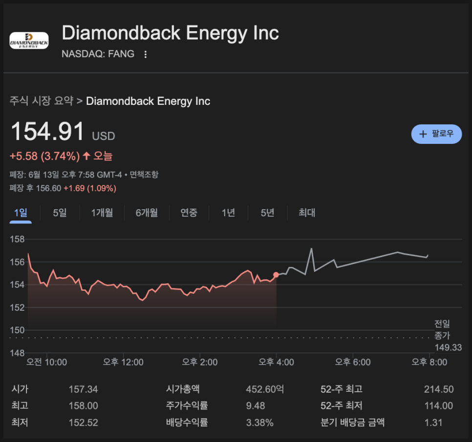
Task: Click the pink closing-price dot on chart
Action: 276,275
